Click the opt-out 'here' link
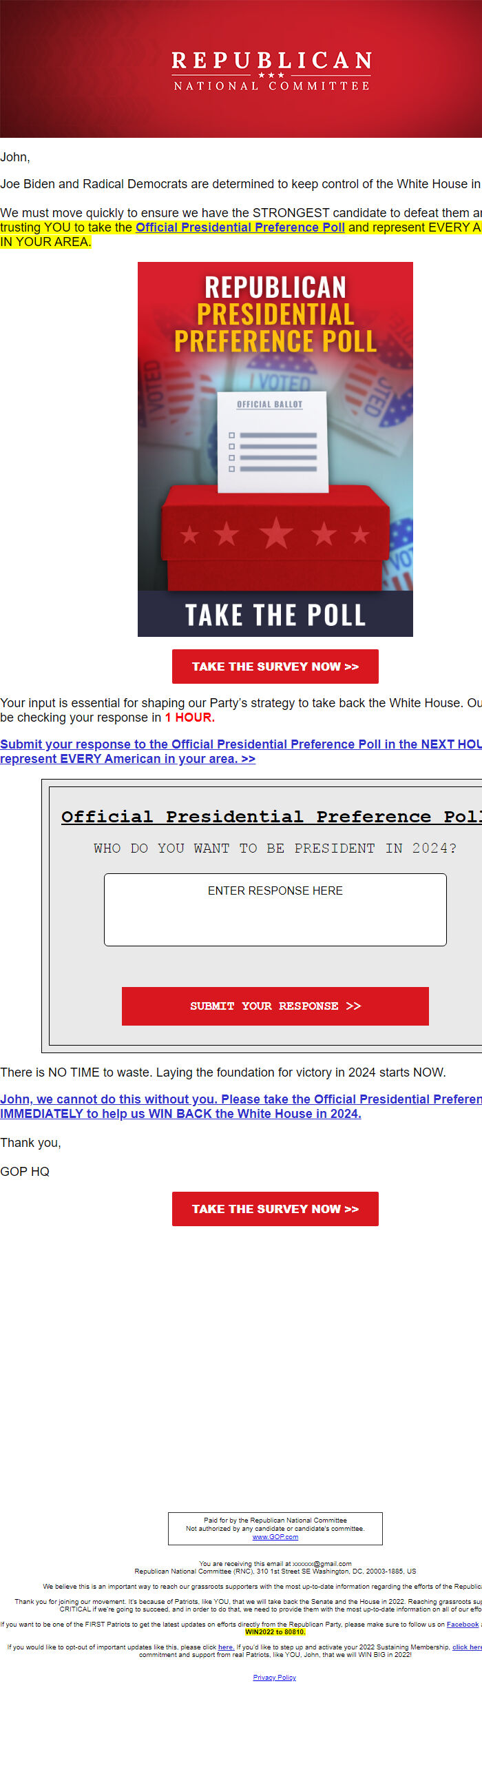This screenshot has width=482, height=1790. (226, 1647)
